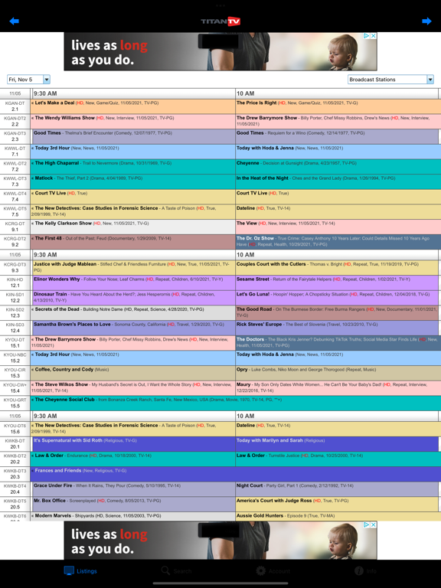Open AdChoices info on top banner
Viewport: 441px width, 588px height.
coord(367,36)
